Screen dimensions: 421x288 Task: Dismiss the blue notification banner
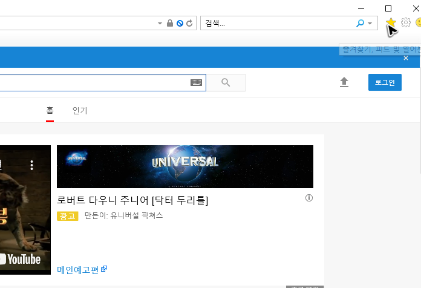[406, 58]
